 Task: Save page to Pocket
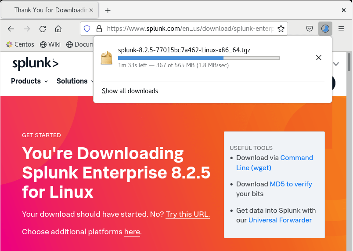tap(310, 29)
